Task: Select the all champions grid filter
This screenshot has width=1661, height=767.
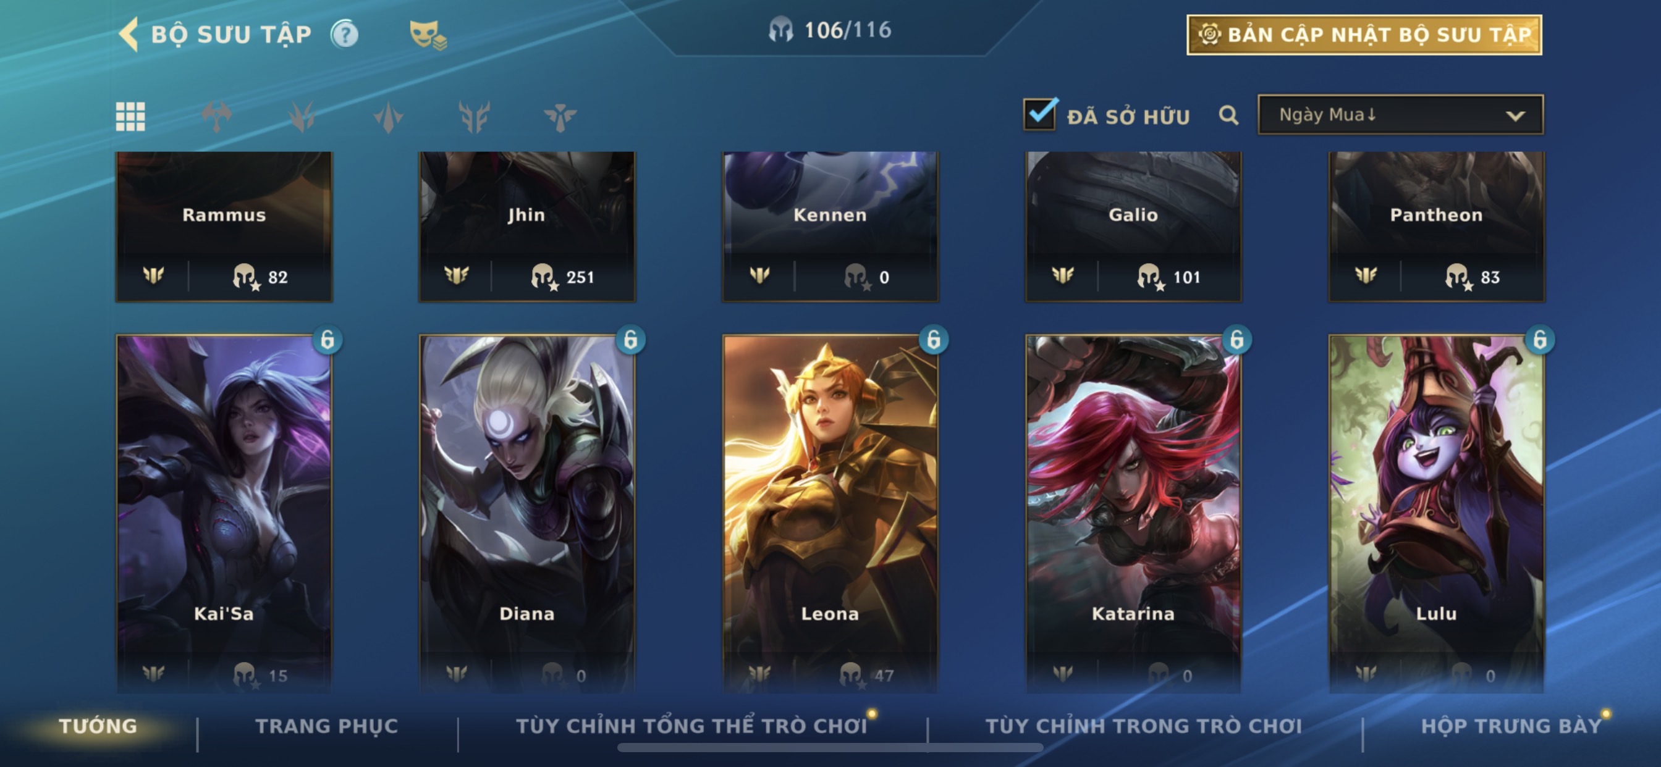Action: pos(130,117)
